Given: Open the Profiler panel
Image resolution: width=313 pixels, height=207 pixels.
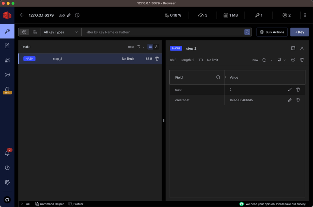Looking at the screenshot, I should point(76,204).
